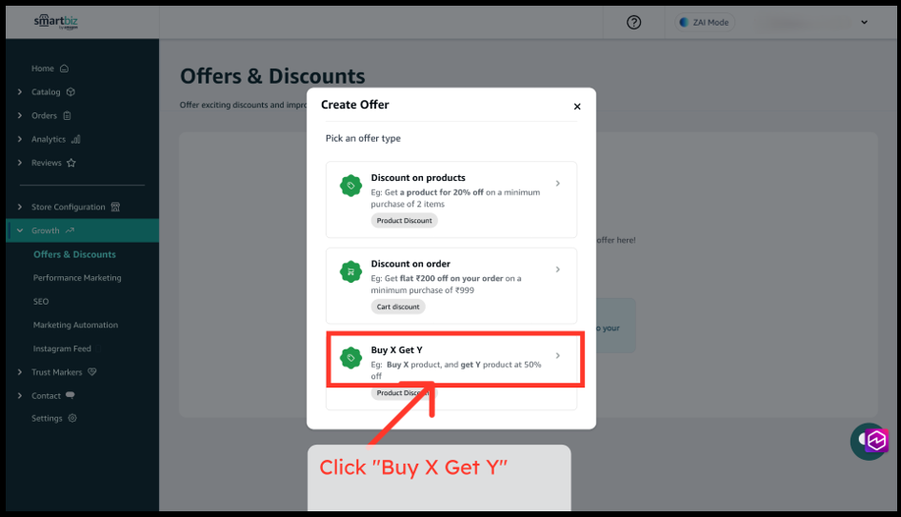Viewport: 901px width, 517px height.
Task: Collapse the Growth sidebar section
Action: [x=20, y=230]
